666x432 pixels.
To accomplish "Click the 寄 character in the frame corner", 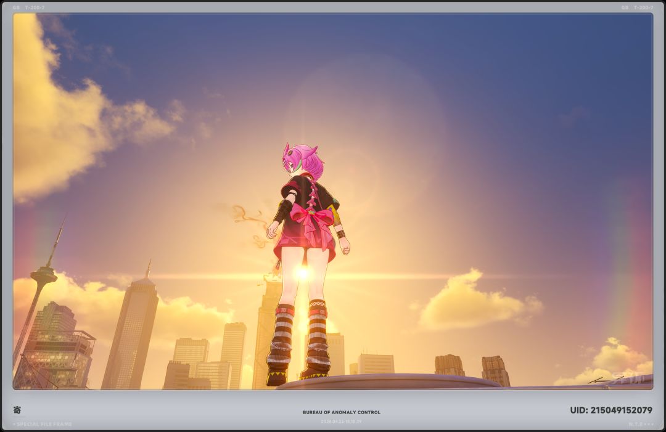I will (x=17, y=410).
